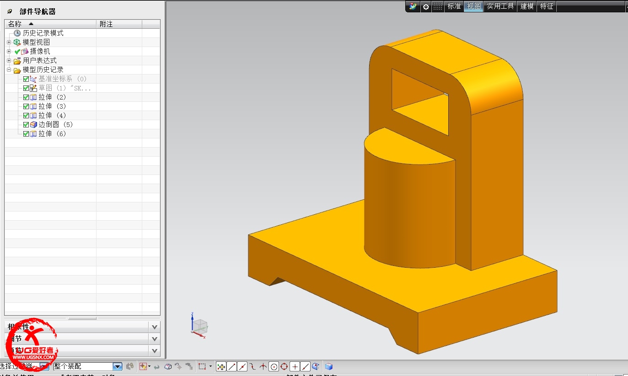Uncheck the 基准坐标系 (0) checkbox

pos(26,79)
